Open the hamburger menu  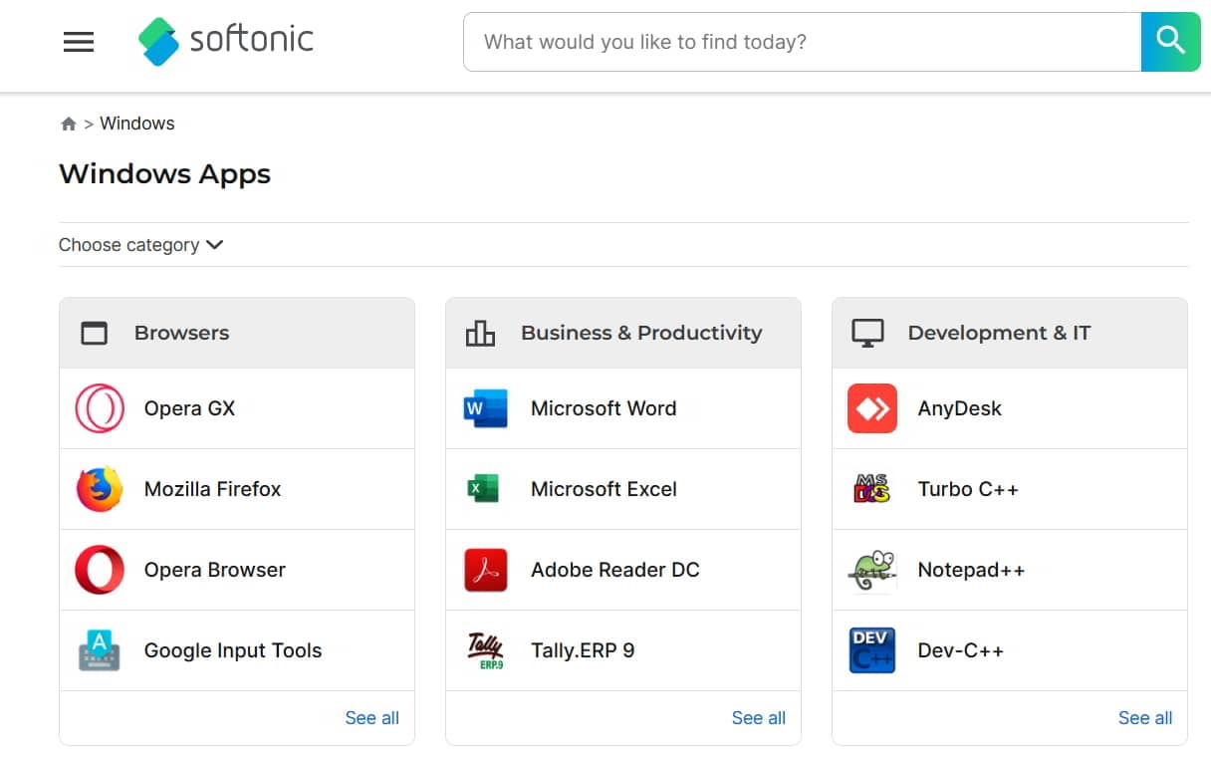pyautogui.click(x=79, y=42)
